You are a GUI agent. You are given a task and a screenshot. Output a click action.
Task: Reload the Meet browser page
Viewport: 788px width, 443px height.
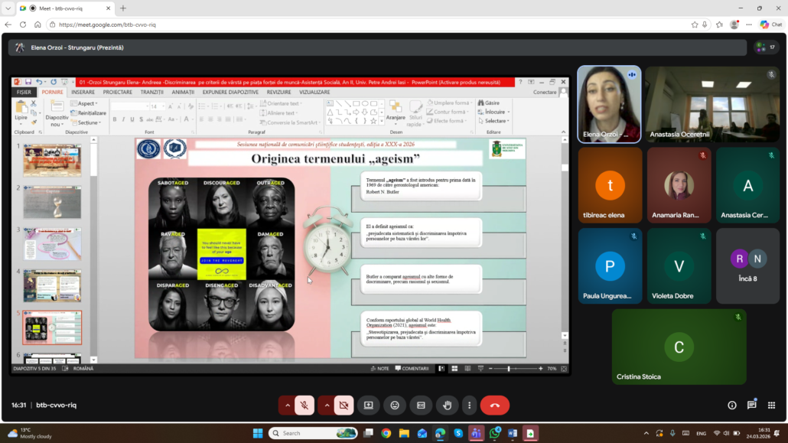click(x=23, y=24)
